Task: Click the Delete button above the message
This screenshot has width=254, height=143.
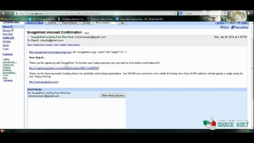Action: (87, 23)
